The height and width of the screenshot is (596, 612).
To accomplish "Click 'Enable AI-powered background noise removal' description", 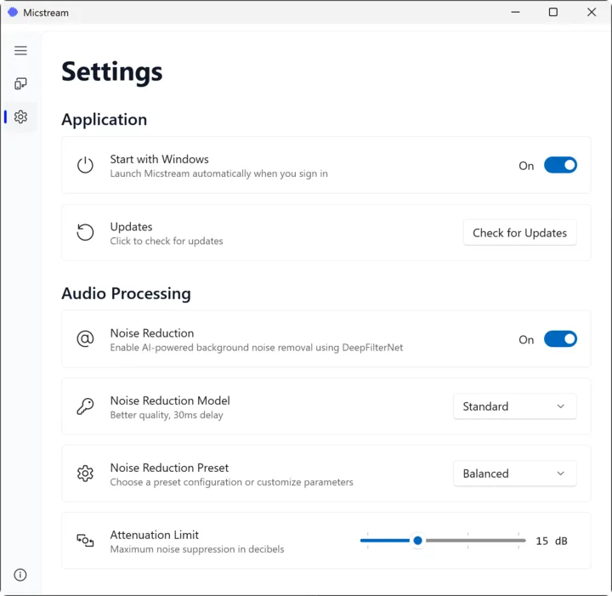I will pos(257,348).
